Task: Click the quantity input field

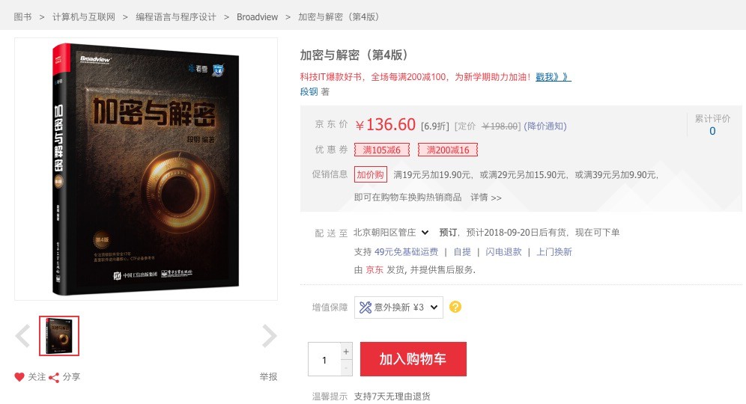Action: (x=324, y=359)
